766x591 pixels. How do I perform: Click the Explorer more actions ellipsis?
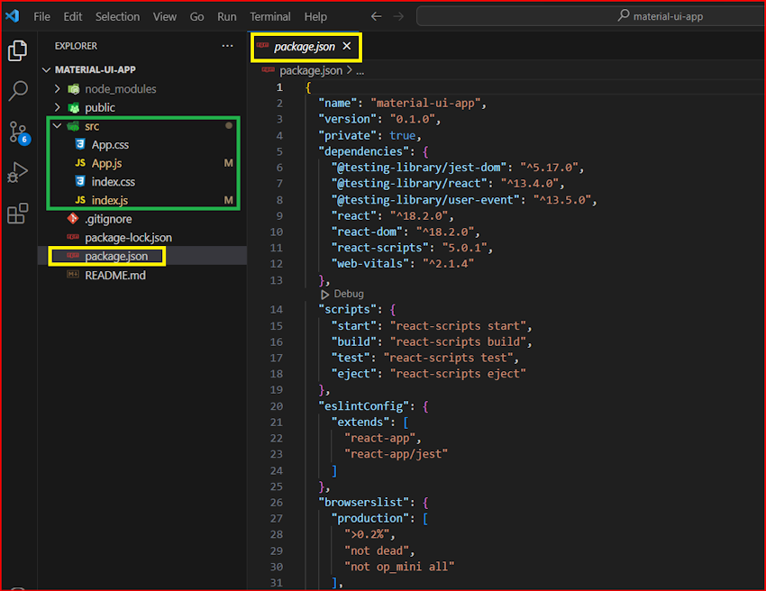click(x=227, y=46)
